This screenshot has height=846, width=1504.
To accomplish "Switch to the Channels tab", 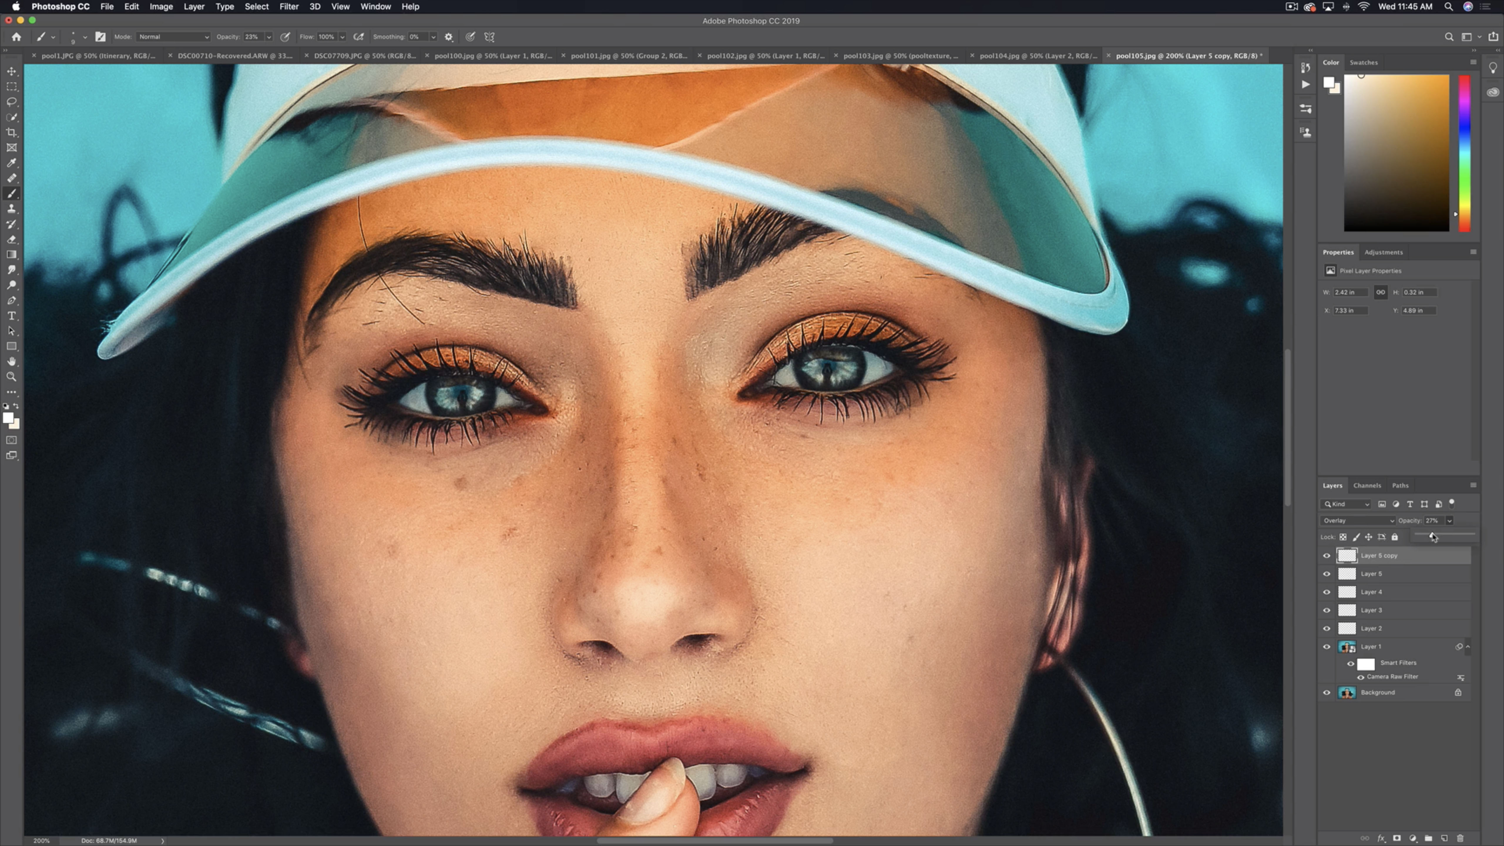I will [1367, 485].
